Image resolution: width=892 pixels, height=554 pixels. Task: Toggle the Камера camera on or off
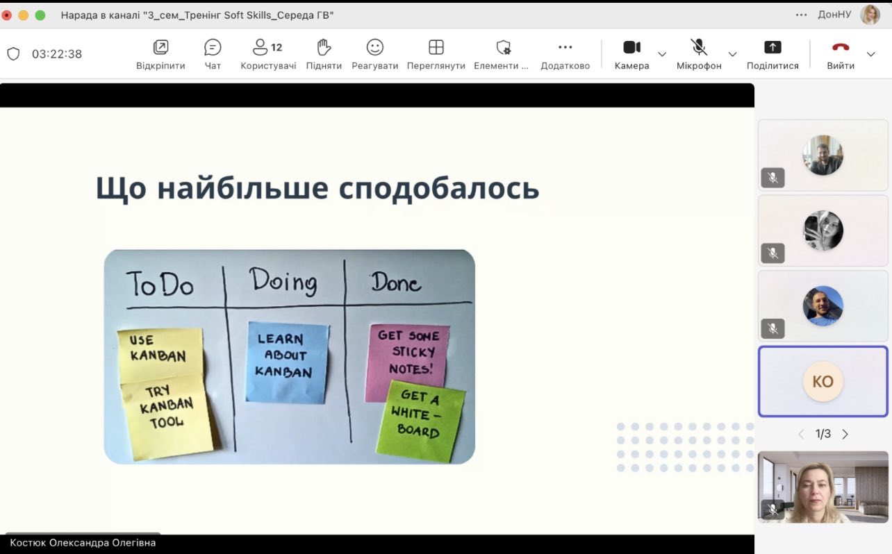(x=631, y=54)
